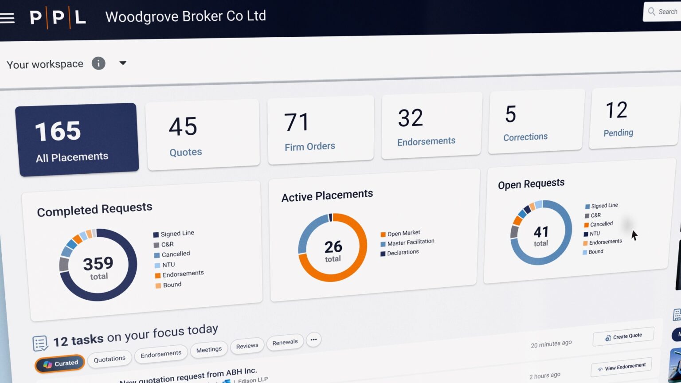
Task: Open the 12 Pending card
Action: (x=633, y=119)
